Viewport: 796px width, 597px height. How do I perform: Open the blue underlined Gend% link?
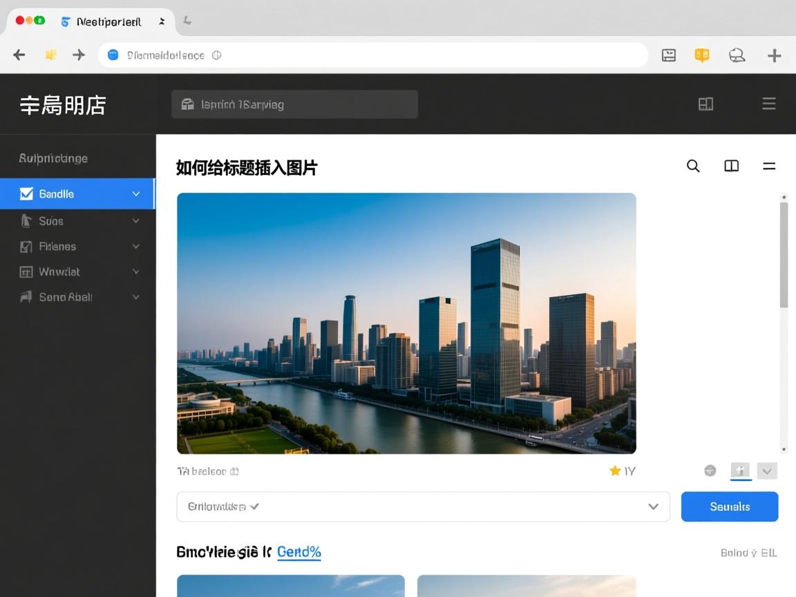[x=298, y=552]
